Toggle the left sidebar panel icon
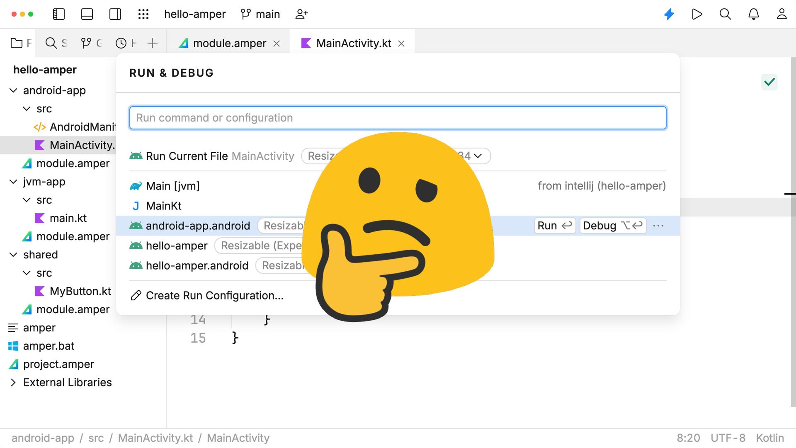 coord(59,14)
